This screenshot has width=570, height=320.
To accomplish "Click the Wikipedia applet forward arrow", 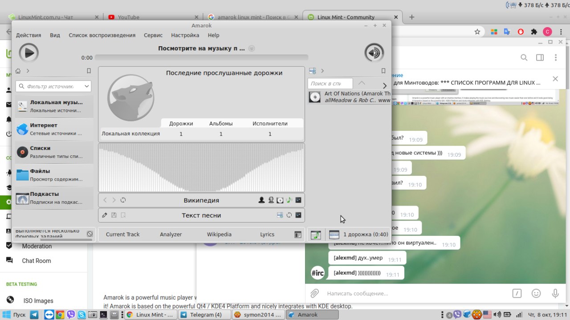I will pyautogui.click(x=114, y=200).
